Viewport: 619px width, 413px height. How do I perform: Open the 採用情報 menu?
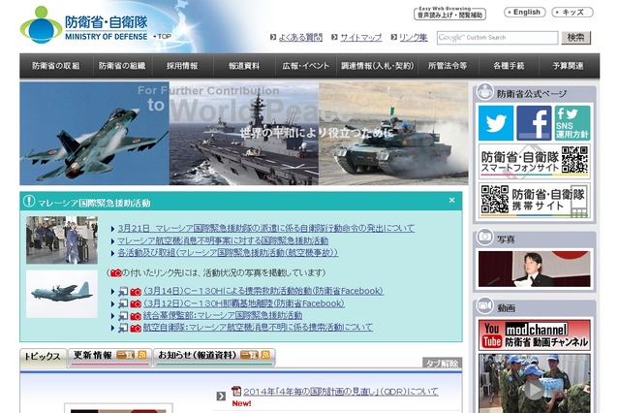click(182, 66)
